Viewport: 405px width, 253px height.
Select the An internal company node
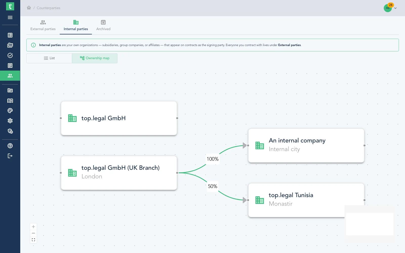pyautogui.click(x=306, y=145)
